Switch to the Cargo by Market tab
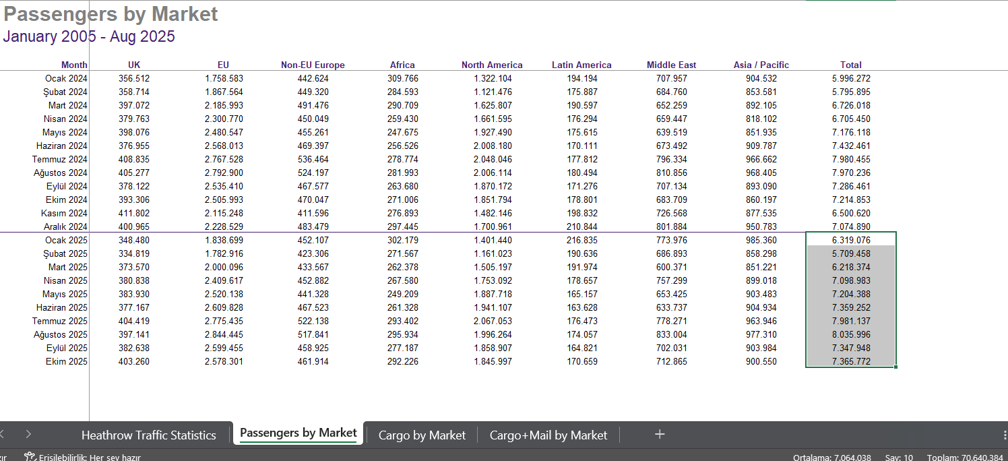Image resolution: width=1008 pixels, height=461 pixels. (422, 435)
